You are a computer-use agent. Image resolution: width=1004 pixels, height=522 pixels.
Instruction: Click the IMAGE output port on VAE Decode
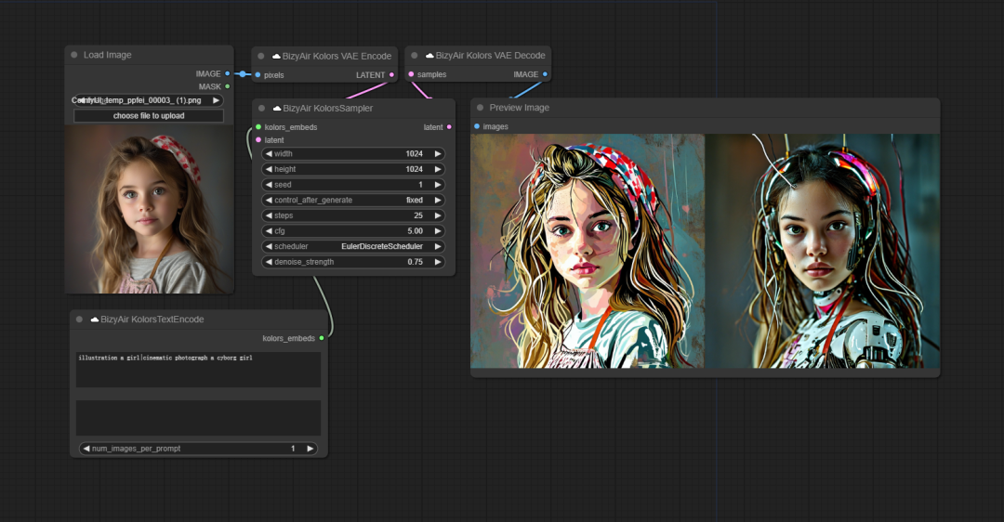click(545, 74)
